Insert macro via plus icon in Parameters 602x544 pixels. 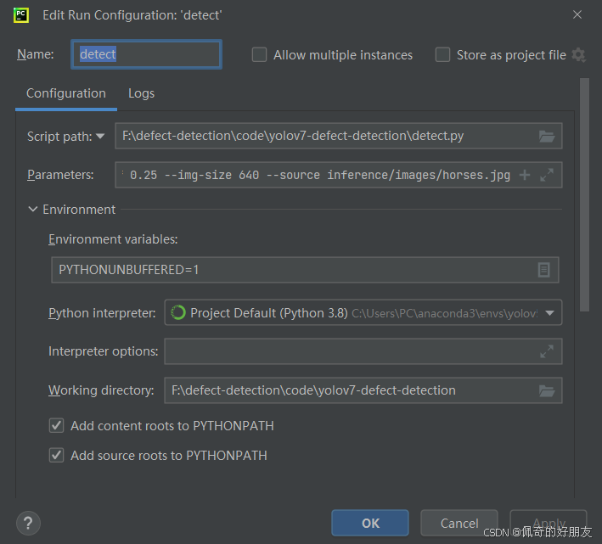[525, 175]
